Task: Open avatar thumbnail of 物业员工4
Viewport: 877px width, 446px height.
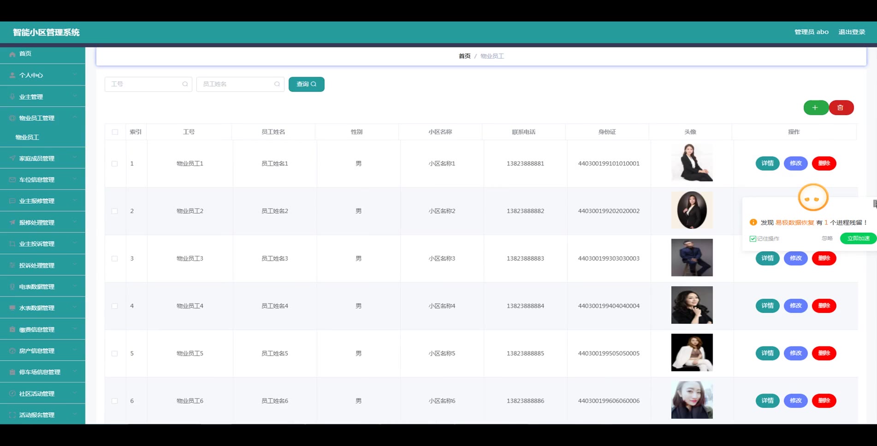Action: pos(692,305)
